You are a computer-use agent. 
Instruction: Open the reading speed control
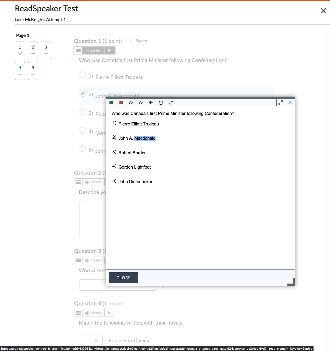(x=161, y=103)
